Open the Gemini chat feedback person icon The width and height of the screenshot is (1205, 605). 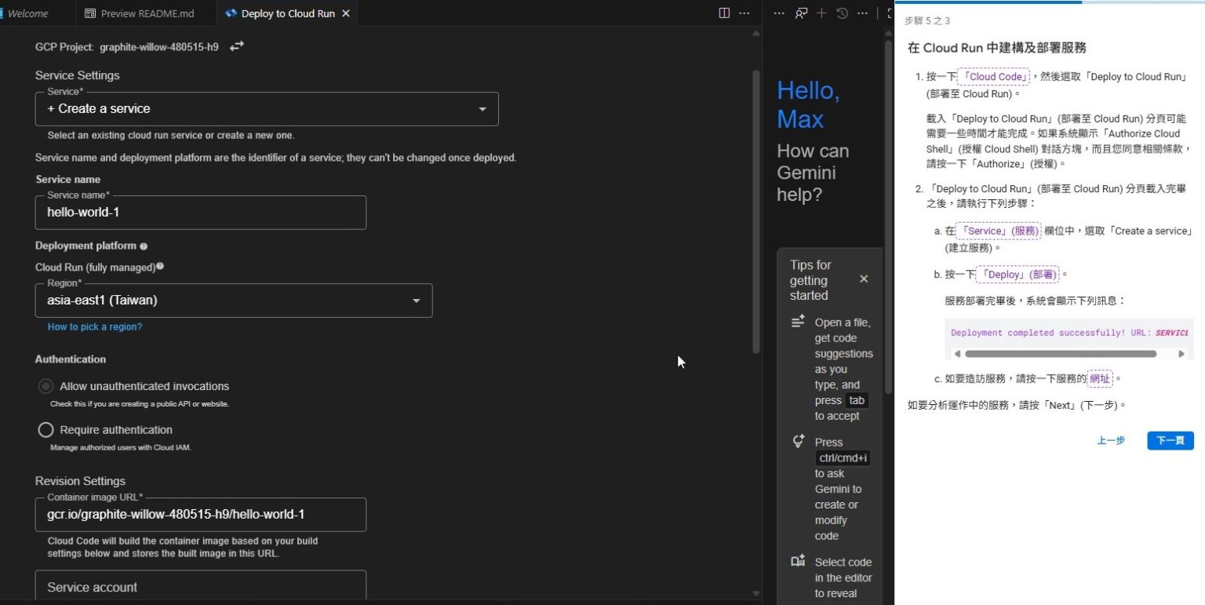pyautogui.click(x=801, y=13)
